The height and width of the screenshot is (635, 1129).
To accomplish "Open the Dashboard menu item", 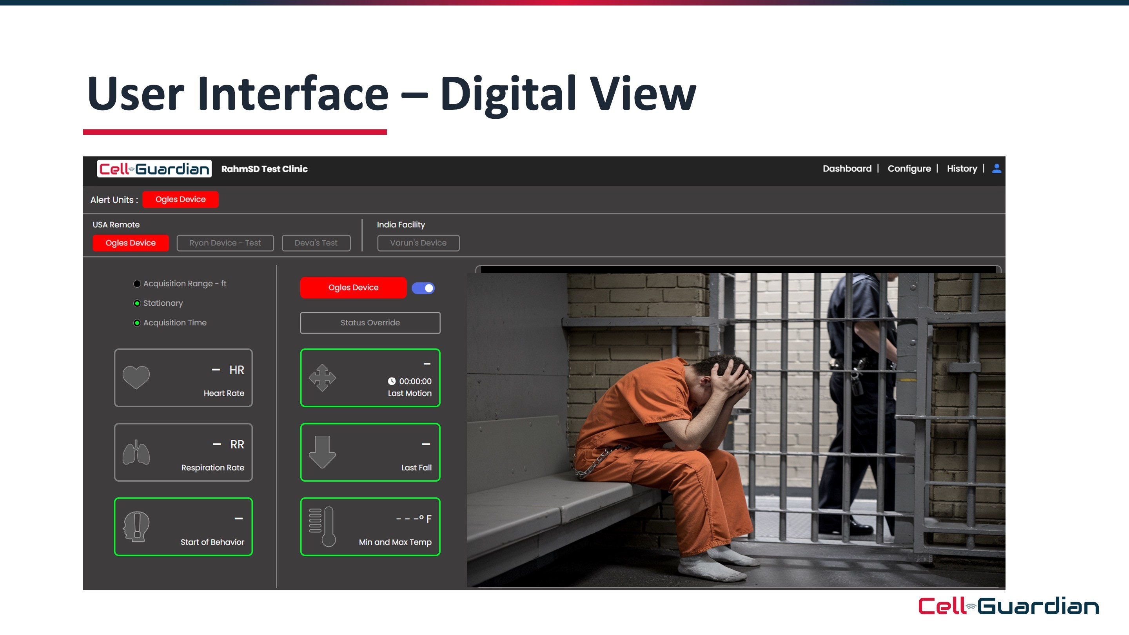I will pyautogui.click(x=847, y=169).
